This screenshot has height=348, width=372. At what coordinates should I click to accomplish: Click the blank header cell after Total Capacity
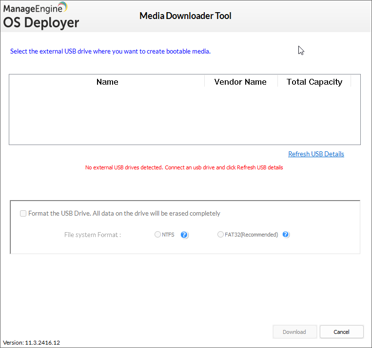355,82
